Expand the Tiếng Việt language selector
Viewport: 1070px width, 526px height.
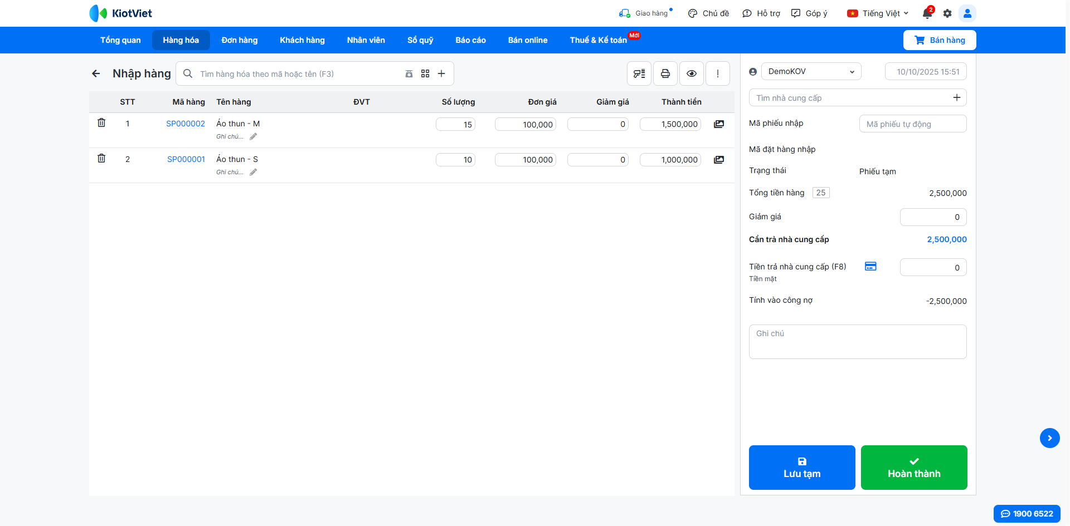[x=878, y=13]
